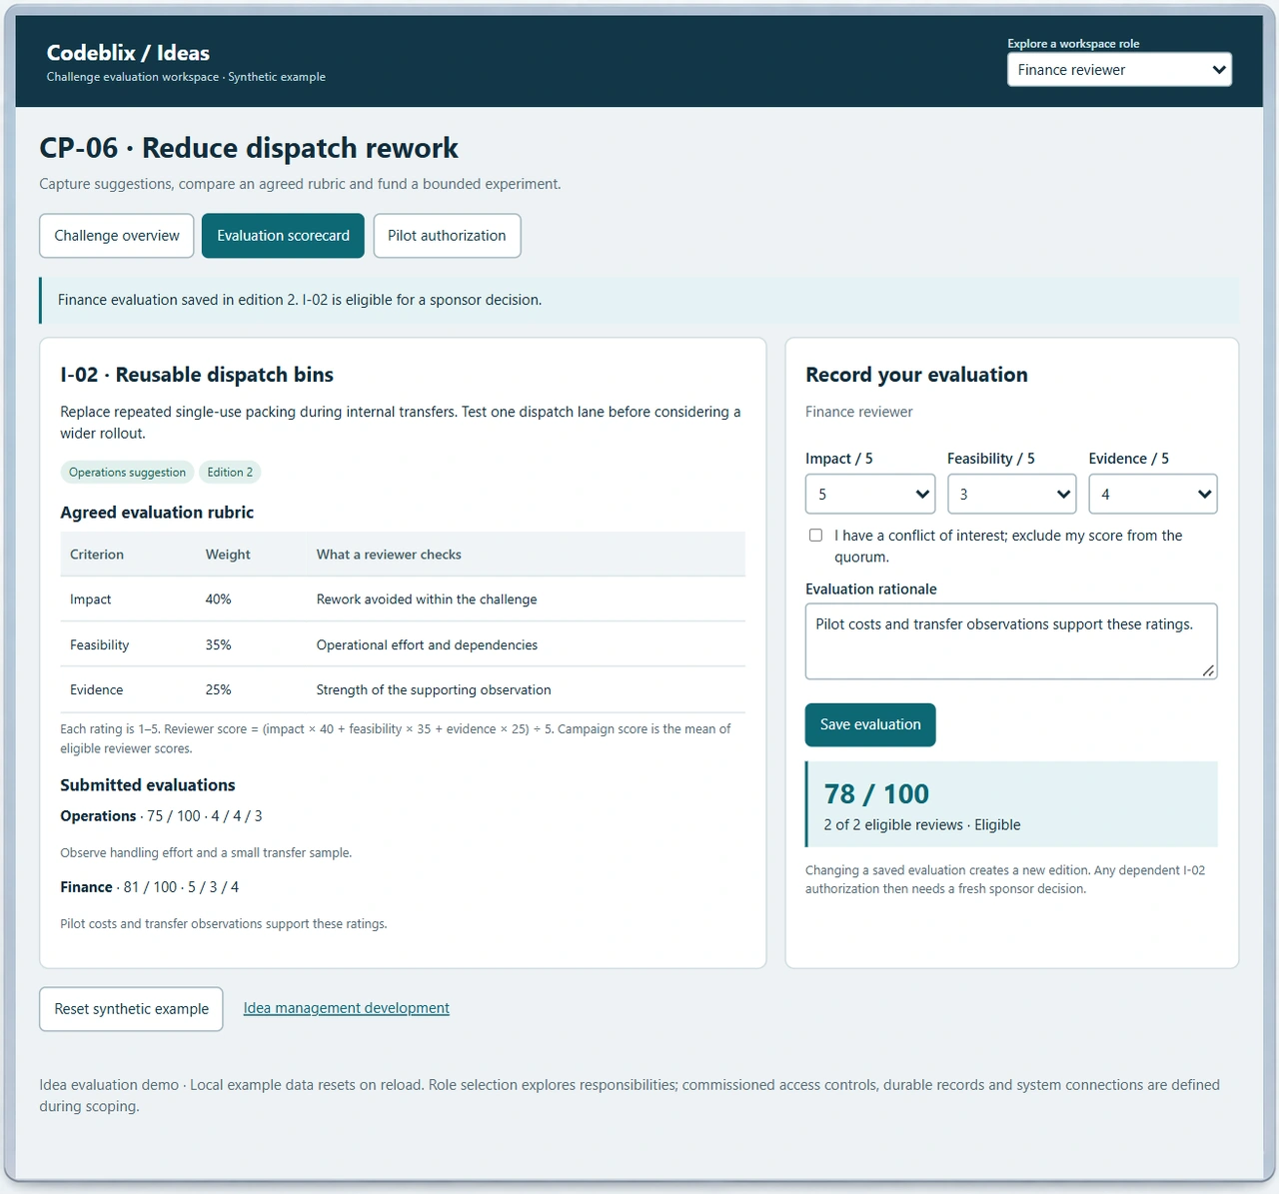Image resolution: width=1279 pixels, height=1194 pixels.
Task: Click the textarea resize handle corner
Action: coord(1209,670)
